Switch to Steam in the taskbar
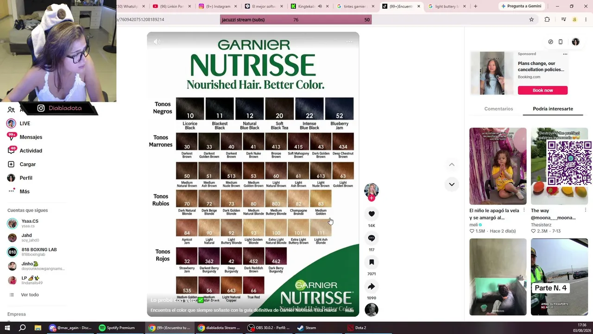The image size is (593, 334). pyautogui.click(x=318, y=328)
